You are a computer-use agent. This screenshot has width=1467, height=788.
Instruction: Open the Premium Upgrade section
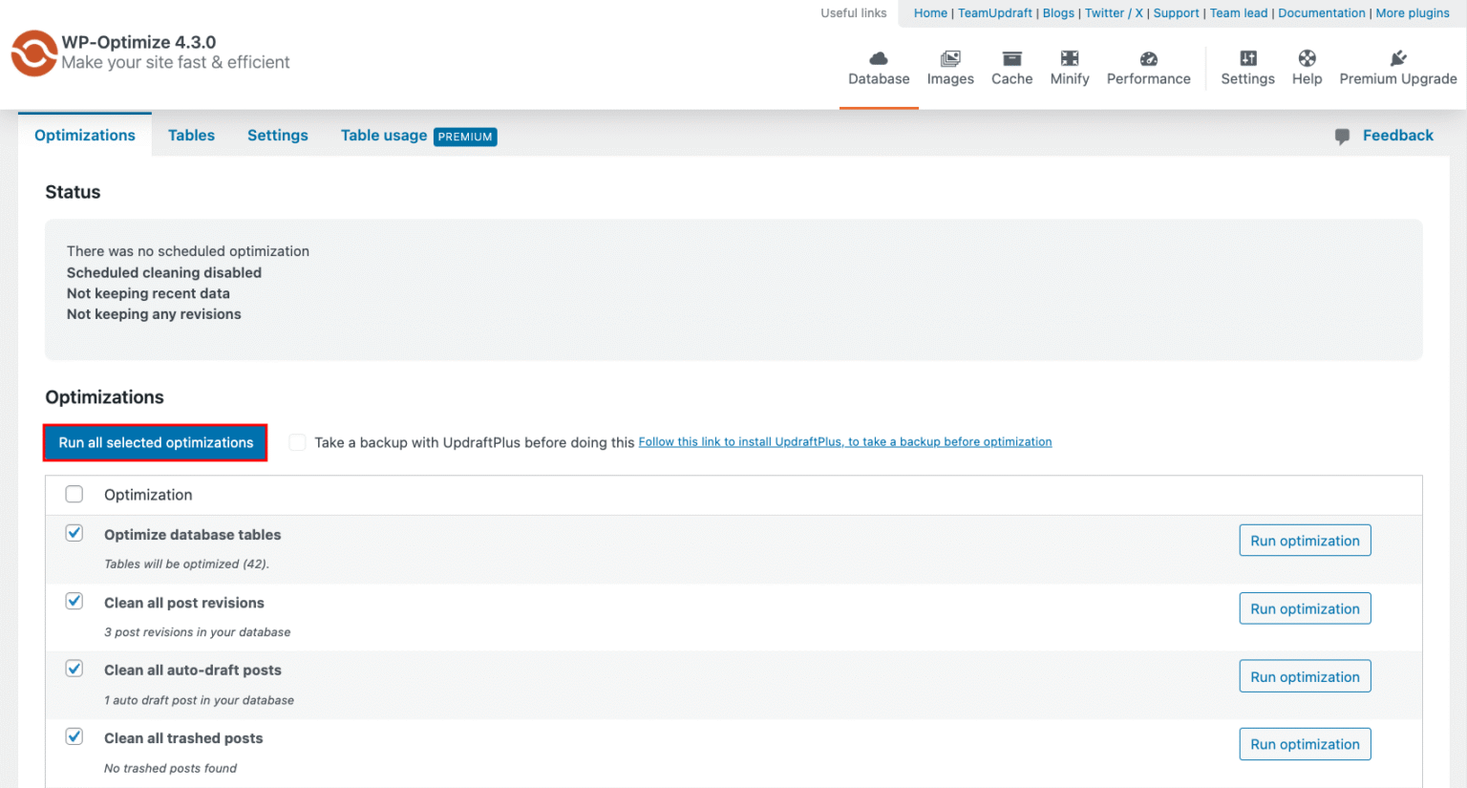1398,67
